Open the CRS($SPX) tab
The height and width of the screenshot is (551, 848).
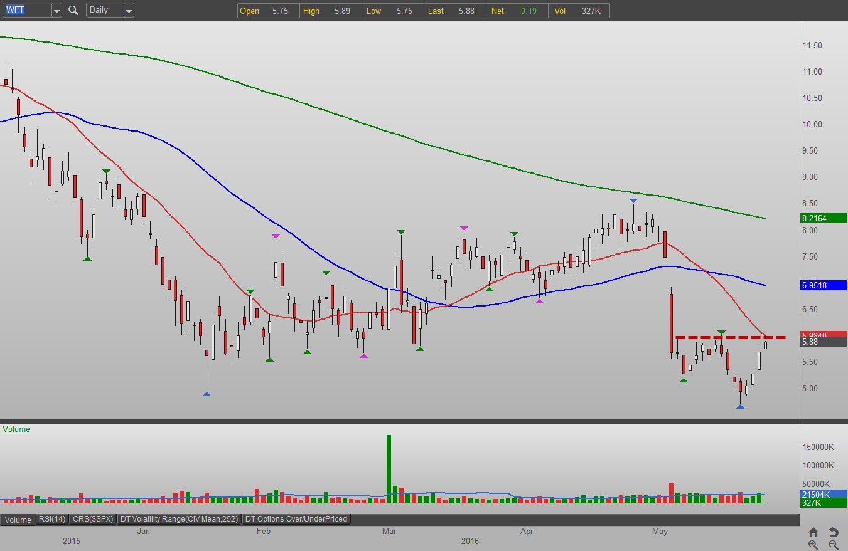point(93,519)
